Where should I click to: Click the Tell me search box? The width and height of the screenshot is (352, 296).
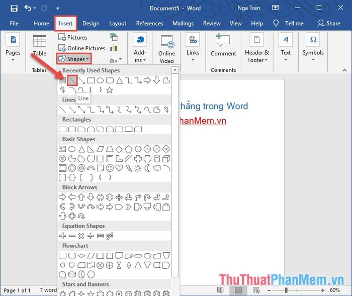tap(288, 23)
